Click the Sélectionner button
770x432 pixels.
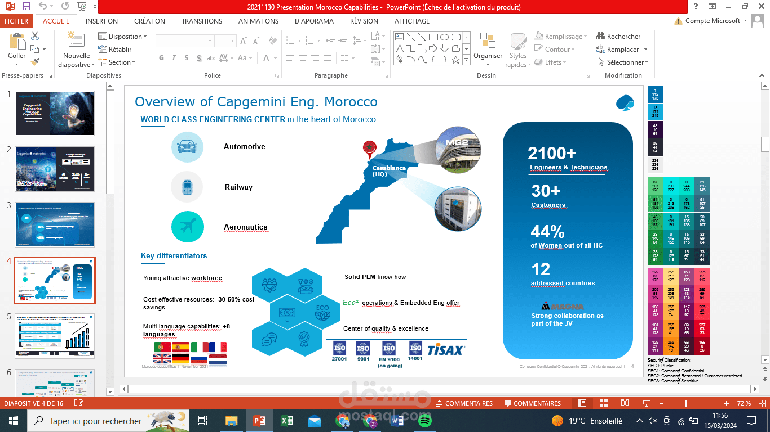coord(622,62)
